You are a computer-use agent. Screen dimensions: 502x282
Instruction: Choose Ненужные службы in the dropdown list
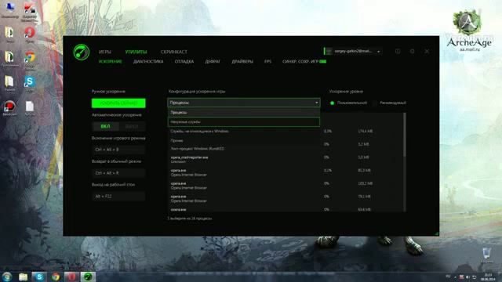point(244,122)
